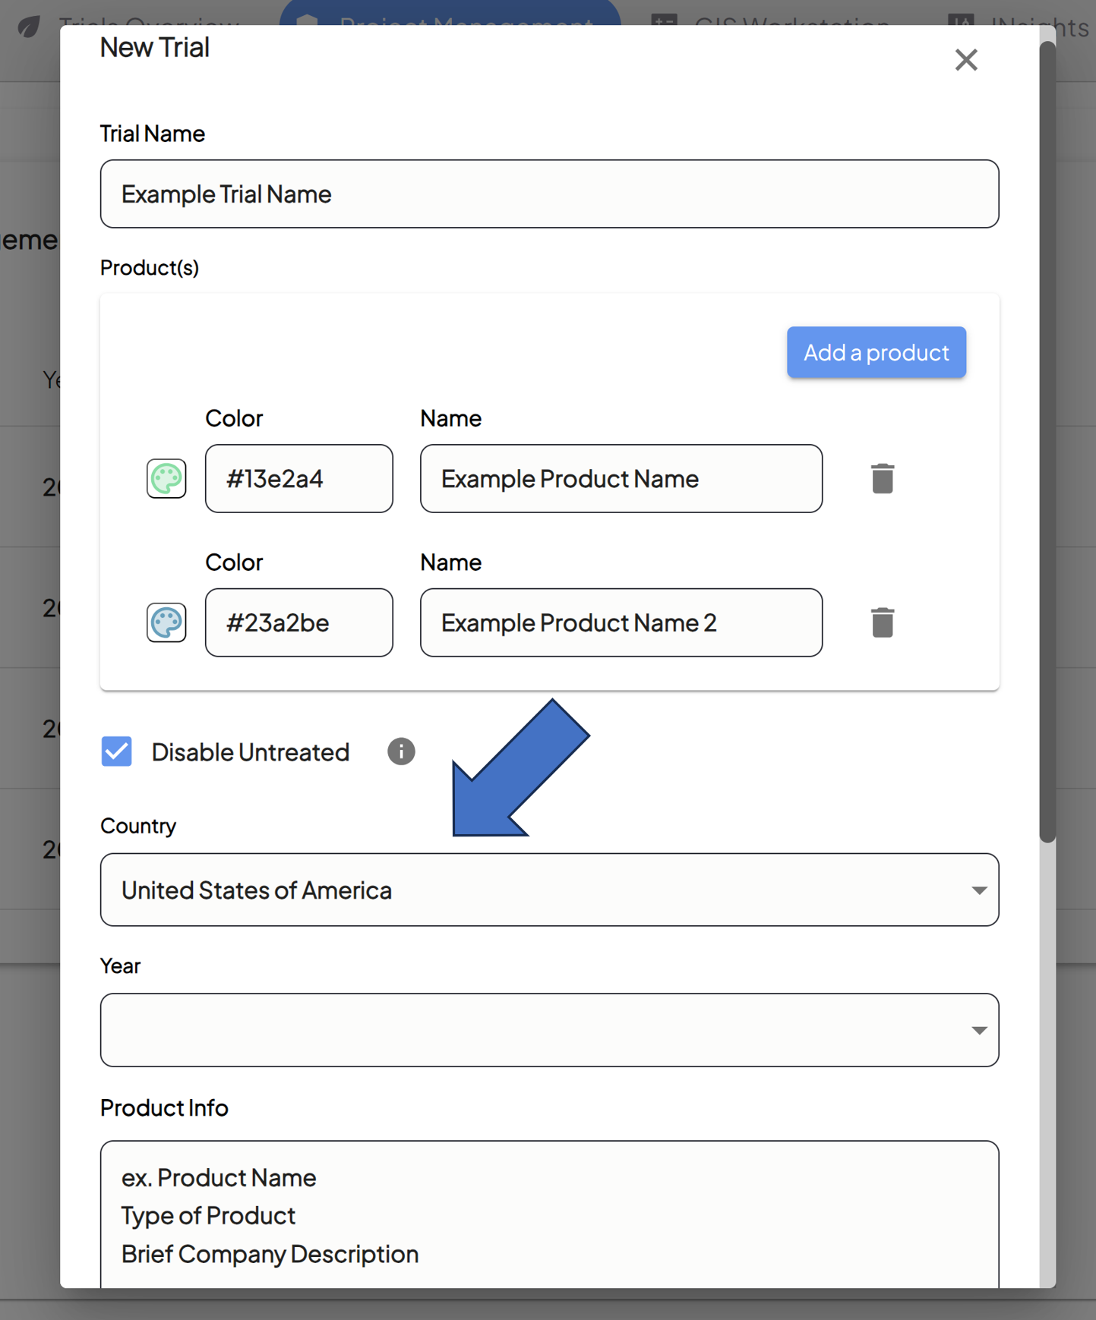Click the #13e2a4 color hex field
The width and height of the screenshot is (1096, 1320).
(298, 479)
